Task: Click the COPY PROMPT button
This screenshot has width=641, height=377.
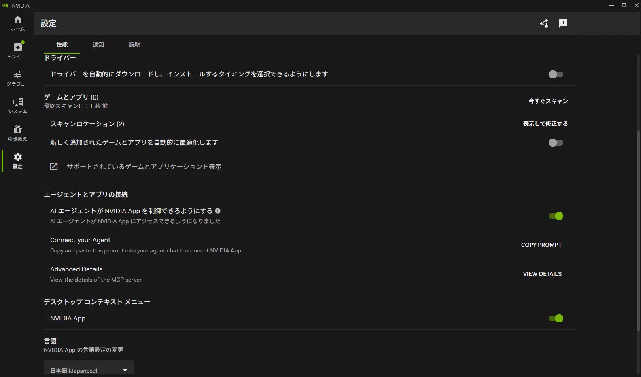Action: pyautogui.click(x=541, y=245)
